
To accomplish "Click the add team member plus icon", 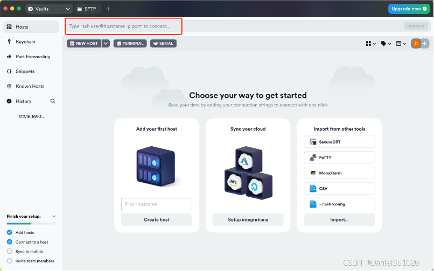I will click(x=425, y=44).
